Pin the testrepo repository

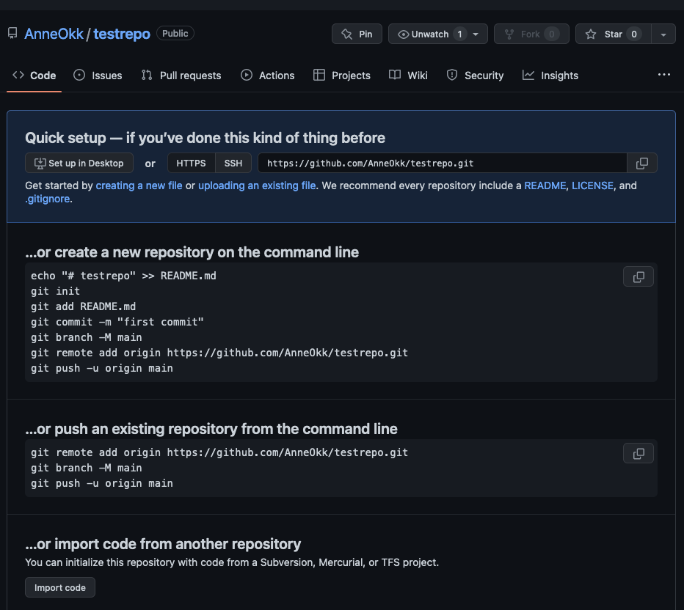pos(357,34)
